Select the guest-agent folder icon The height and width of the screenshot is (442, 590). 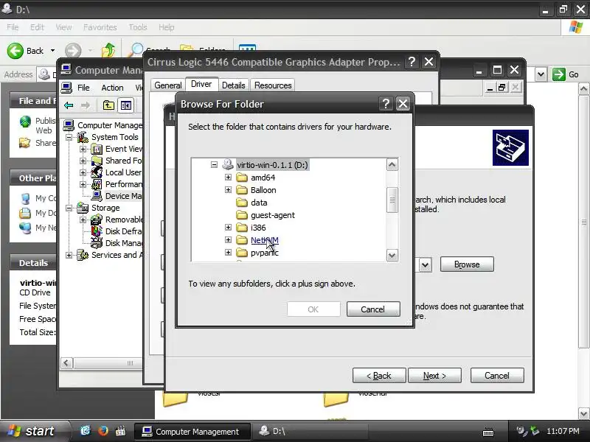point(242,215)
